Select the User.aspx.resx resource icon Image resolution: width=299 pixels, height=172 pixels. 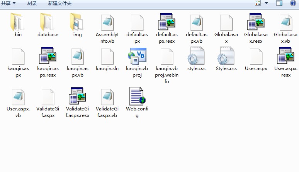coord(285,55)
